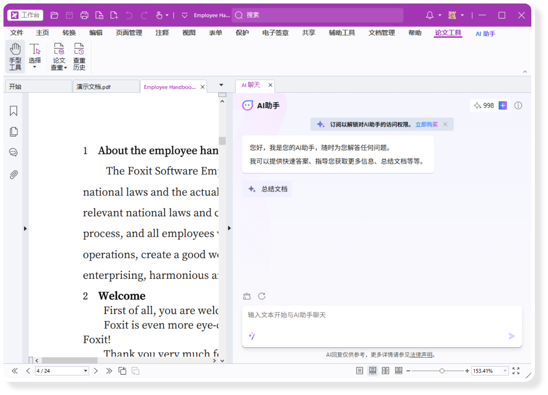Open the attachments paperclip panel
The width and height of the screenshot is (548, 395).
14,174
